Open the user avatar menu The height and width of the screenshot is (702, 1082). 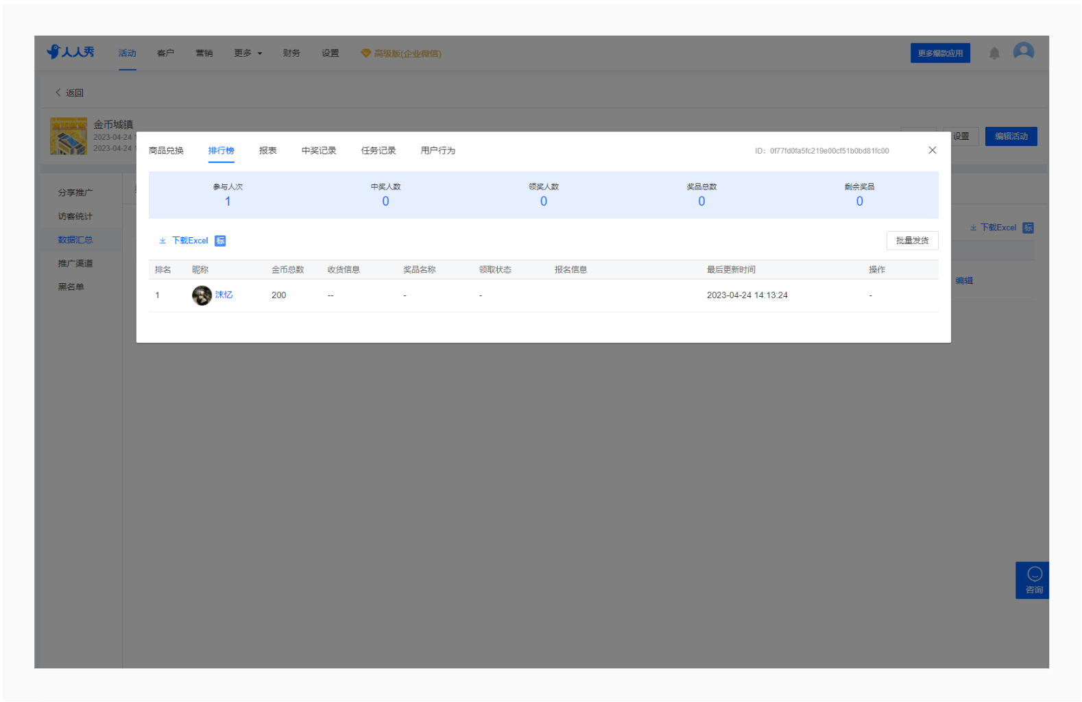(x=1023, y=51)
